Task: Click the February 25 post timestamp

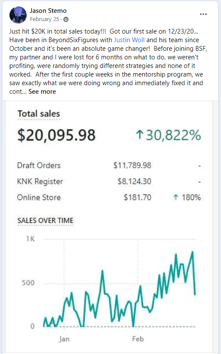Action: pos(44,19)
